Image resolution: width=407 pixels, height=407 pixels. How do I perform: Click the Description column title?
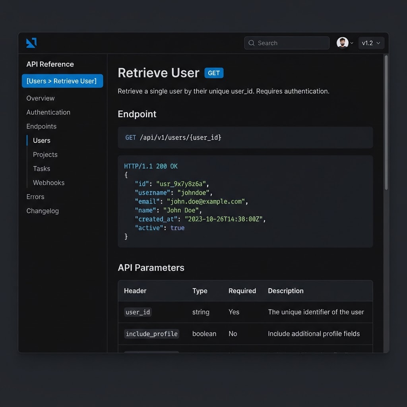tap(285, 291)
